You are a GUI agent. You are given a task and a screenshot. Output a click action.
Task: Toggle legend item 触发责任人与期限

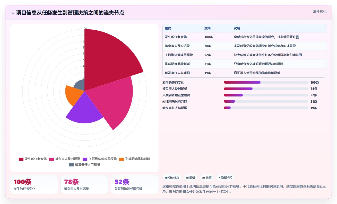click(x=84, y=165)
